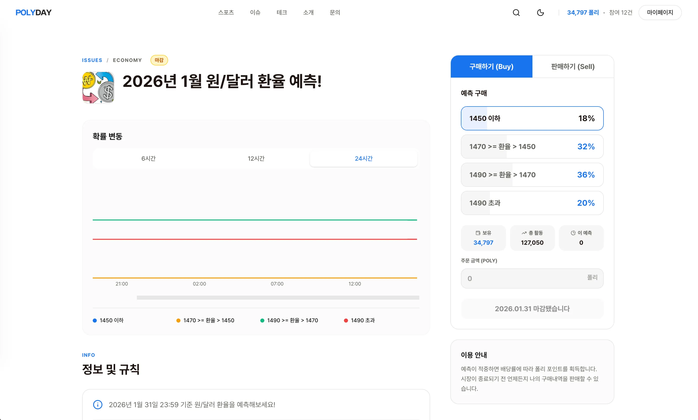698x420 pixels.
Task: Select 1490 >= 환율 > 1470 36% option
Action: 532,175
